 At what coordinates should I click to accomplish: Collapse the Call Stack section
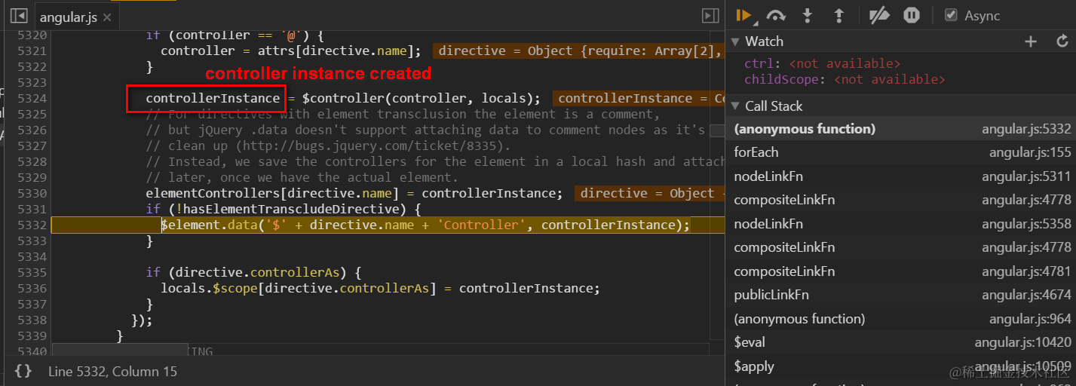(x=735, y=106)
